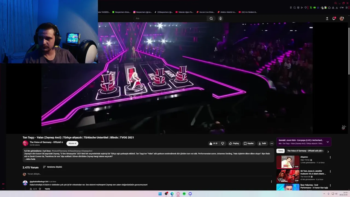This screenshot has height=197, width=350.
Task: Open the YouTube create/upload icon
Action: (x=327, y=18)
